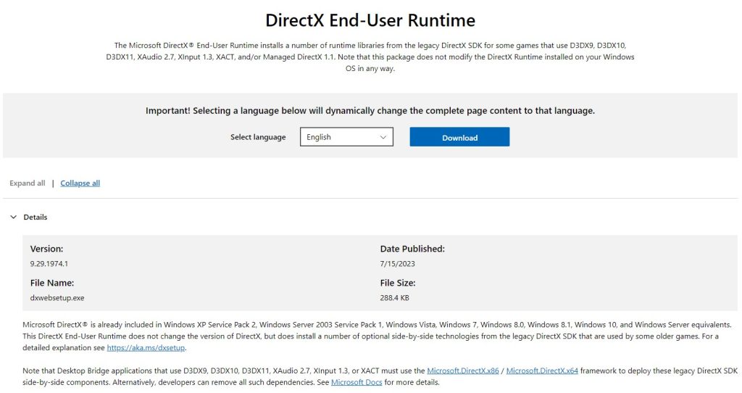Click the DirectX End-User Runtime page title
742x393 pixels.
(370, 20)
